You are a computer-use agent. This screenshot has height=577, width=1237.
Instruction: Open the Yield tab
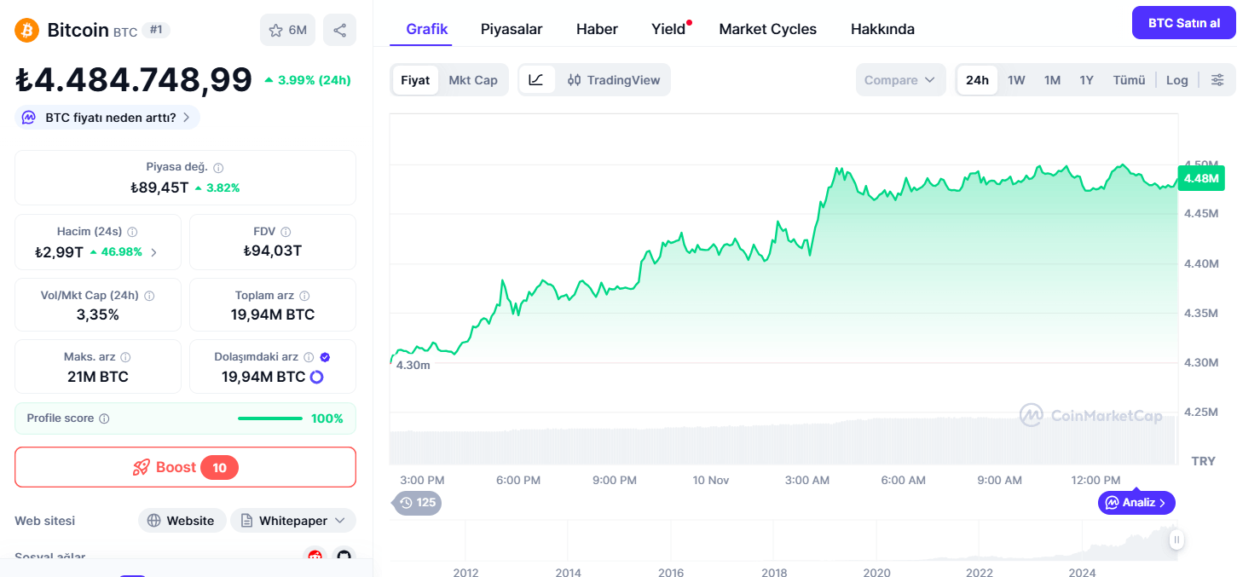coord(668,29)
